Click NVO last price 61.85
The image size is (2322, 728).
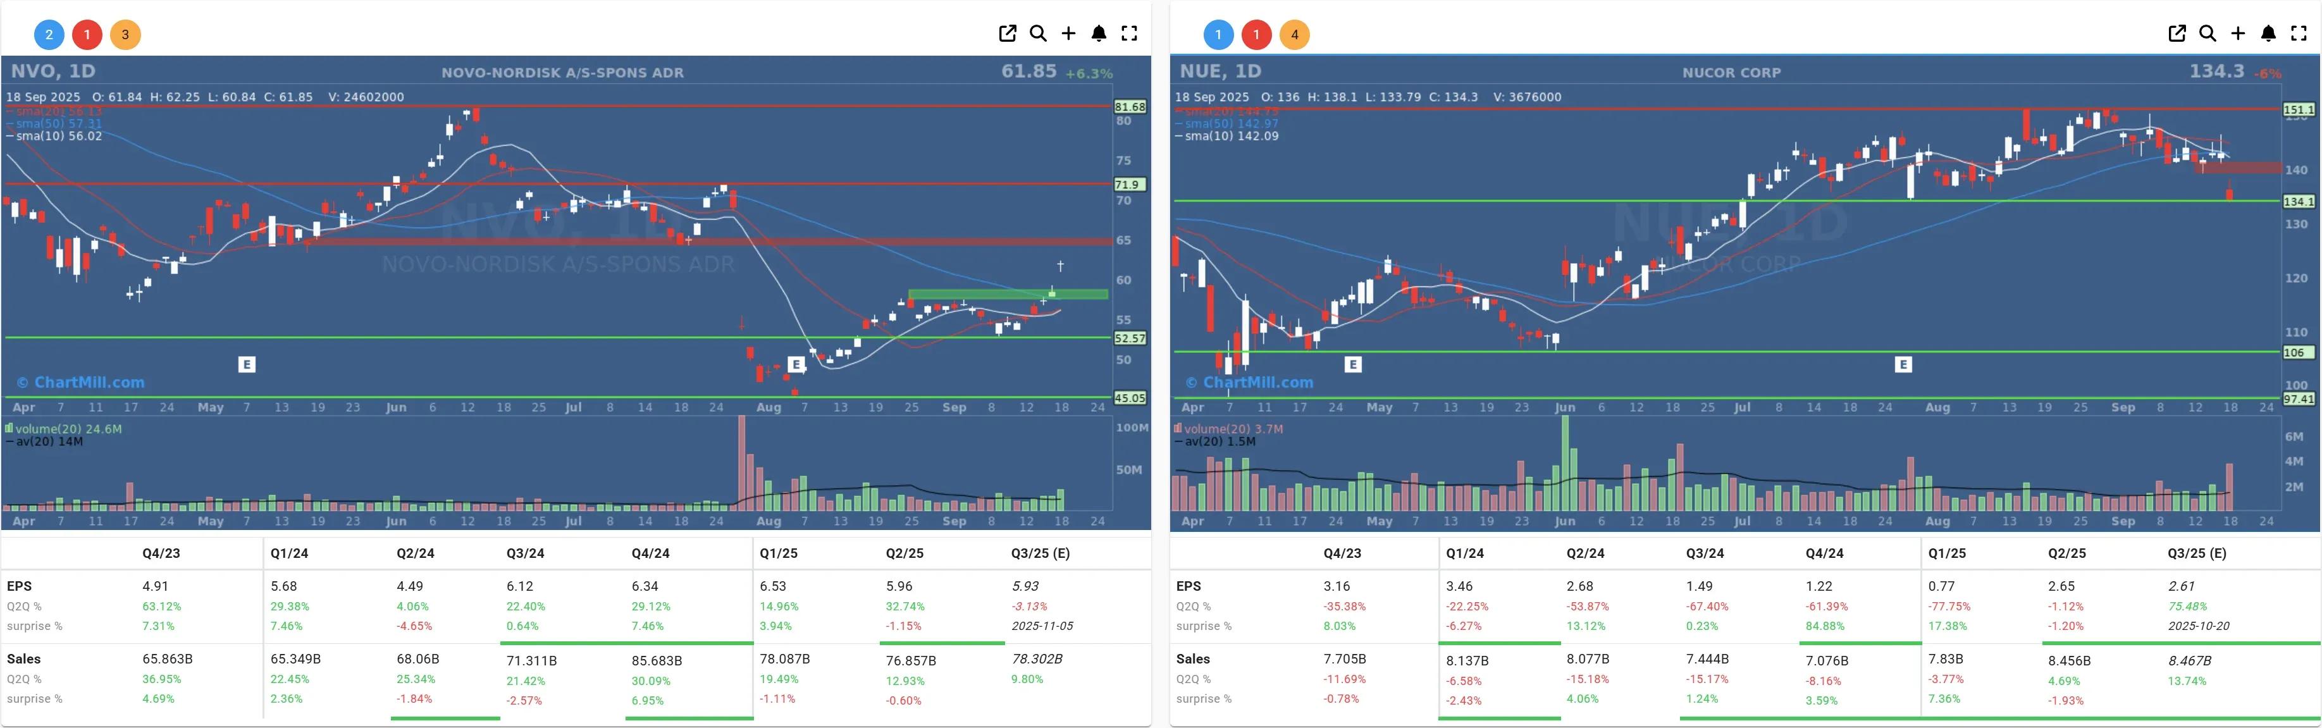tap(1028, 71)
